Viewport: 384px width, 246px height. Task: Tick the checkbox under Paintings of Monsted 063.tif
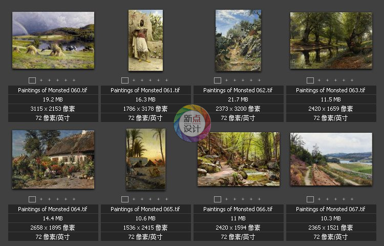pos(310,80)
